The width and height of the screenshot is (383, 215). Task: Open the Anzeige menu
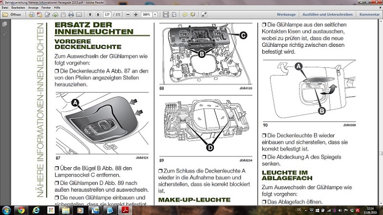(x=34, y=8)
